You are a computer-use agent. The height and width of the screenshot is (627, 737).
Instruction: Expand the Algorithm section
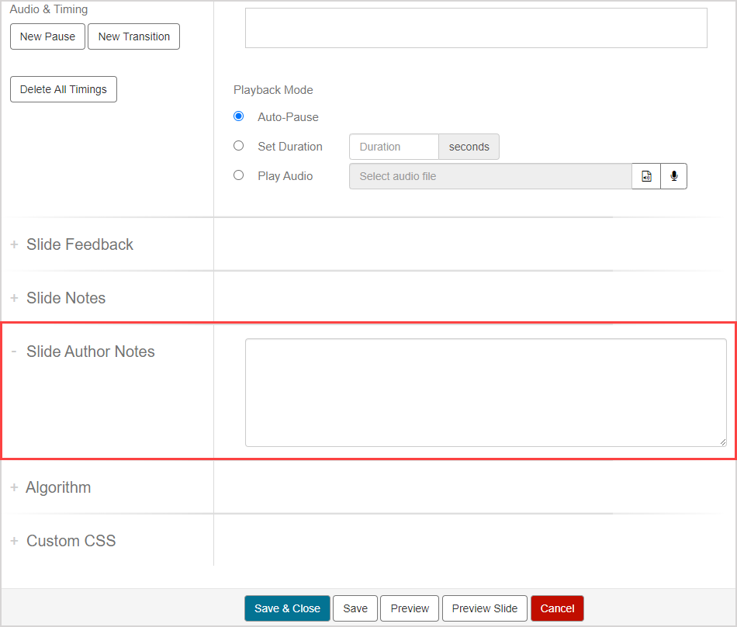[57, 487]
